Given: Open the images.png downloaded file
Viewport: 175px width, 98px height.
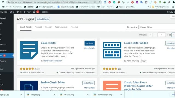Looking at the screenshot, I should [x=69, y=95].
